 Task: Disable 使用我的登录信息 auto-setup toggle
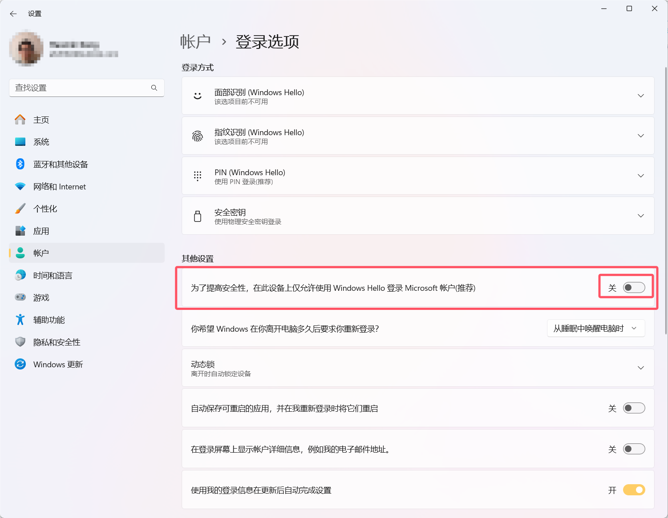click(634, 490)
